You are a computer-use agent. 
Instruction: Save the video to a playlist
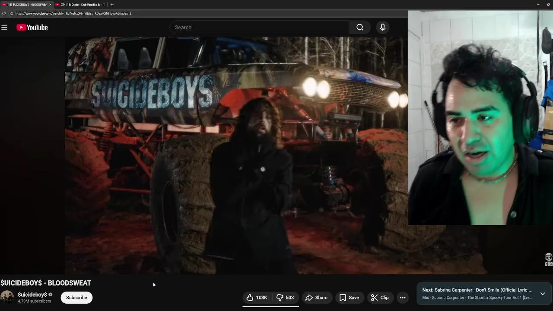click(x=349, y=298)
